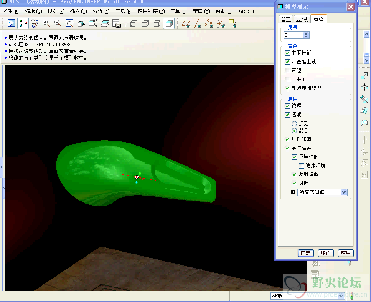Open 工具(T) menu
This screenshot has width=371, height=302.
[179, 11]
